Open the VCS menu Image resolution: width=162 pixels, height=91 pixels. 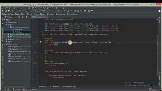[53, 8]
